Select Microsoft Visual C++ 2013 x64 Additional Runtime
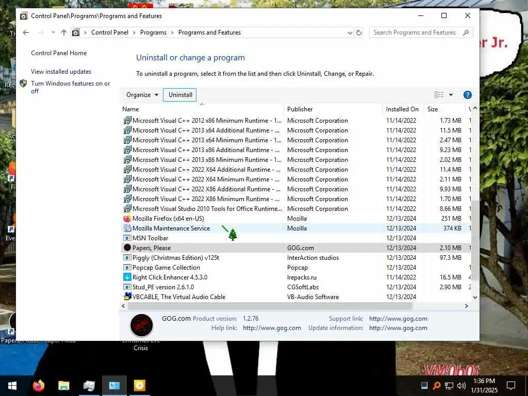528x396 pixels. tap(206, 130)
